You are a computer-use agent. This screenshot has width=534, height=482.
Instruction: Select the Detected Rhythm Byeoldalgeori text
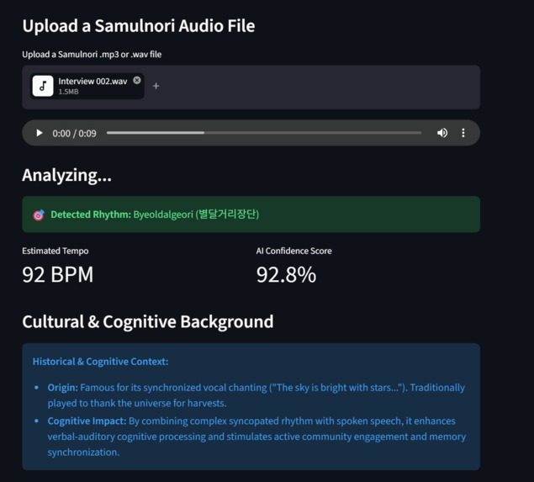click(x=155, y=215)
